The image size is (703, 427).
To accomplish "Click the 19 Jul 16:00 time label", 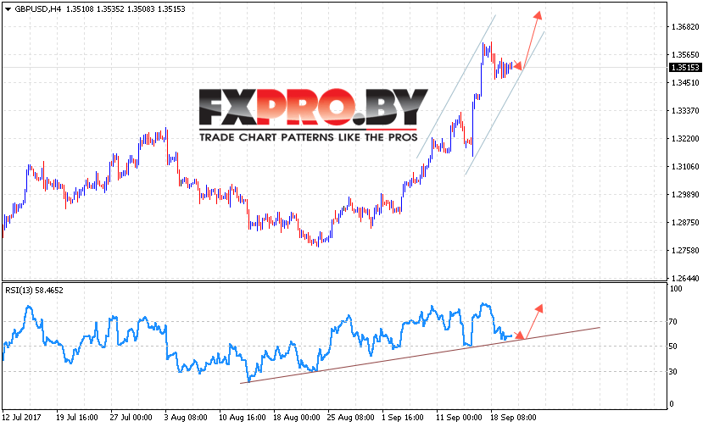I will pyautogui.click(x=76, y=417).
